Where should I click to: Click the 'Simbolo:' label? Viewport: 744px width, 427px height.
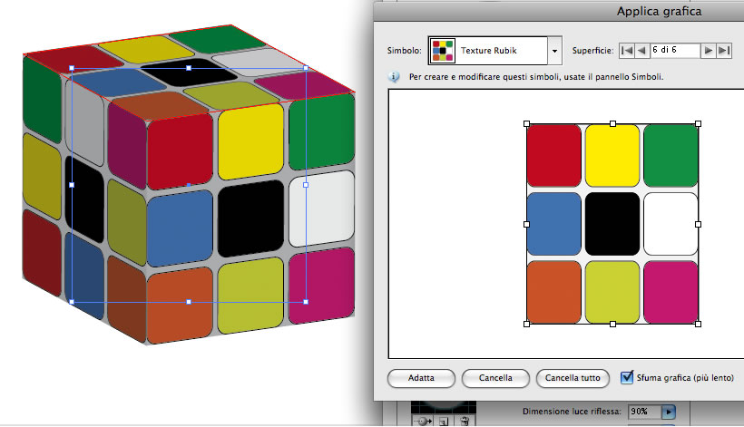point(405,50)
